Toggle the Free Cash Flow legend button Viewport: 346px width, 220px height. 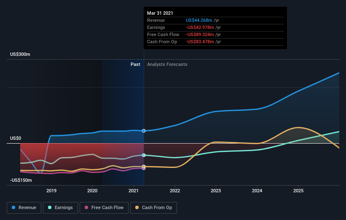point(104,208)
